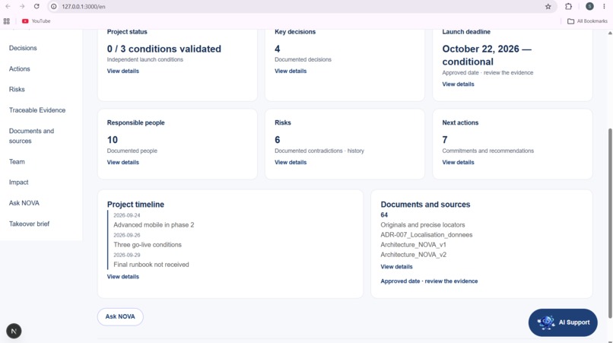Click document 'Architecture_NOVA_v2'

[413, 255]
